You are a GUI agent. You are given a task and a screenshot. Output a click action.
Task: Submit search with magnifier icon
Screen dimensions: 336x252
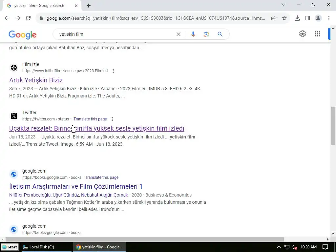[x=220, y=34]
